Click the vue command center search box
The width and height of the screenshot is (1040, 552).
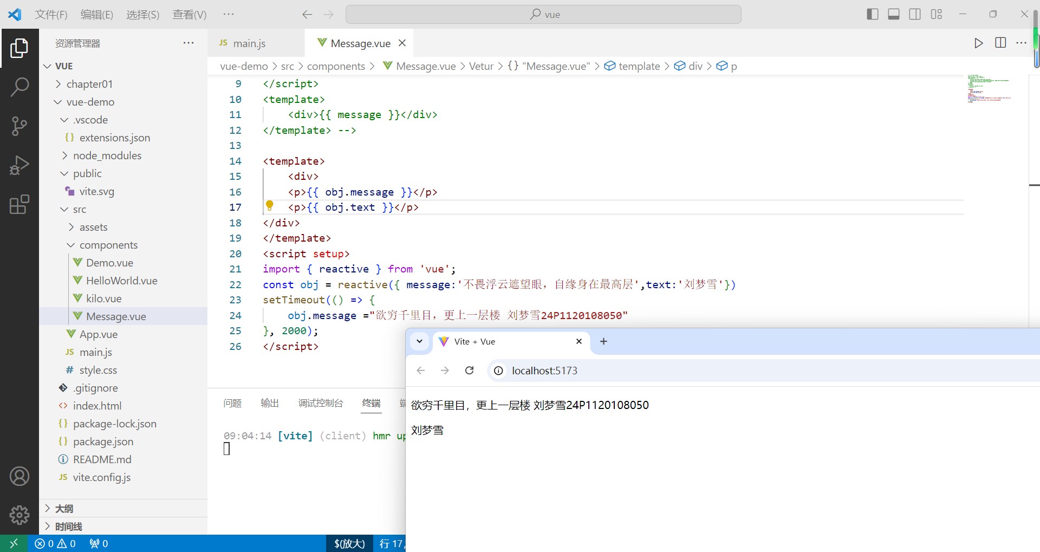click(543, 15)
